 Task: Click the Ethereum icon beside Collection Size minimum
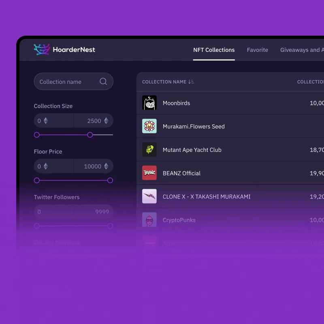click(46, 121)
